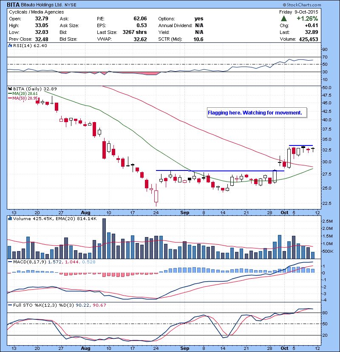
Task: Click the BITA ticker symbol title
Action: (13, 5)
